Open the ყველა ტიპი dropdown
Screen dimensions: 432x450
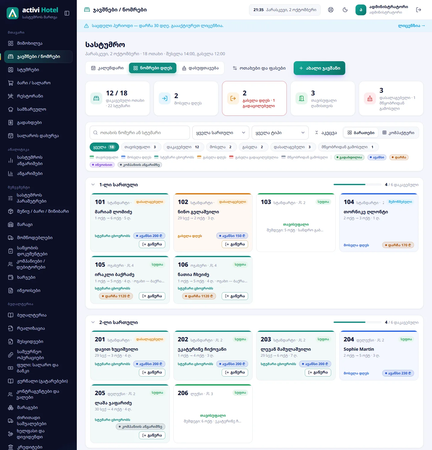(280, 133)
